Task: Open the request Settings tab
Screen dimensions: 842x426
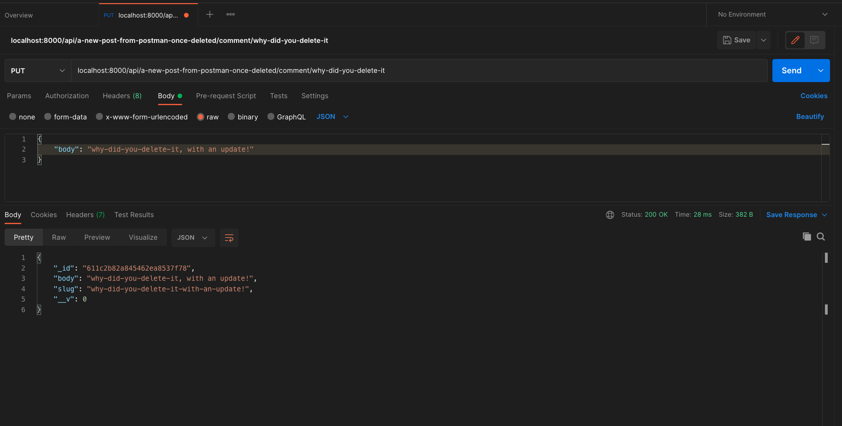Action: point(315,96)
